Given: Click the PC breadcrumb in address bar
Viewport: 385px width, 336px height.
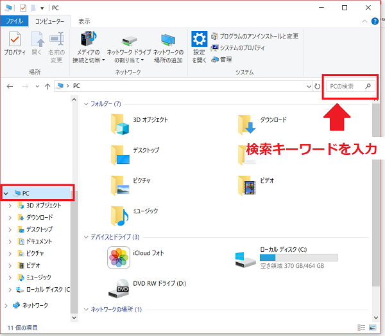Looking at the screenshot, I should (x=76, y=86).
